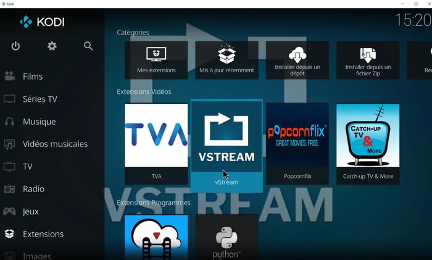
Task: Select Installer depuis un dépôt
Action: tap(297, 60)
